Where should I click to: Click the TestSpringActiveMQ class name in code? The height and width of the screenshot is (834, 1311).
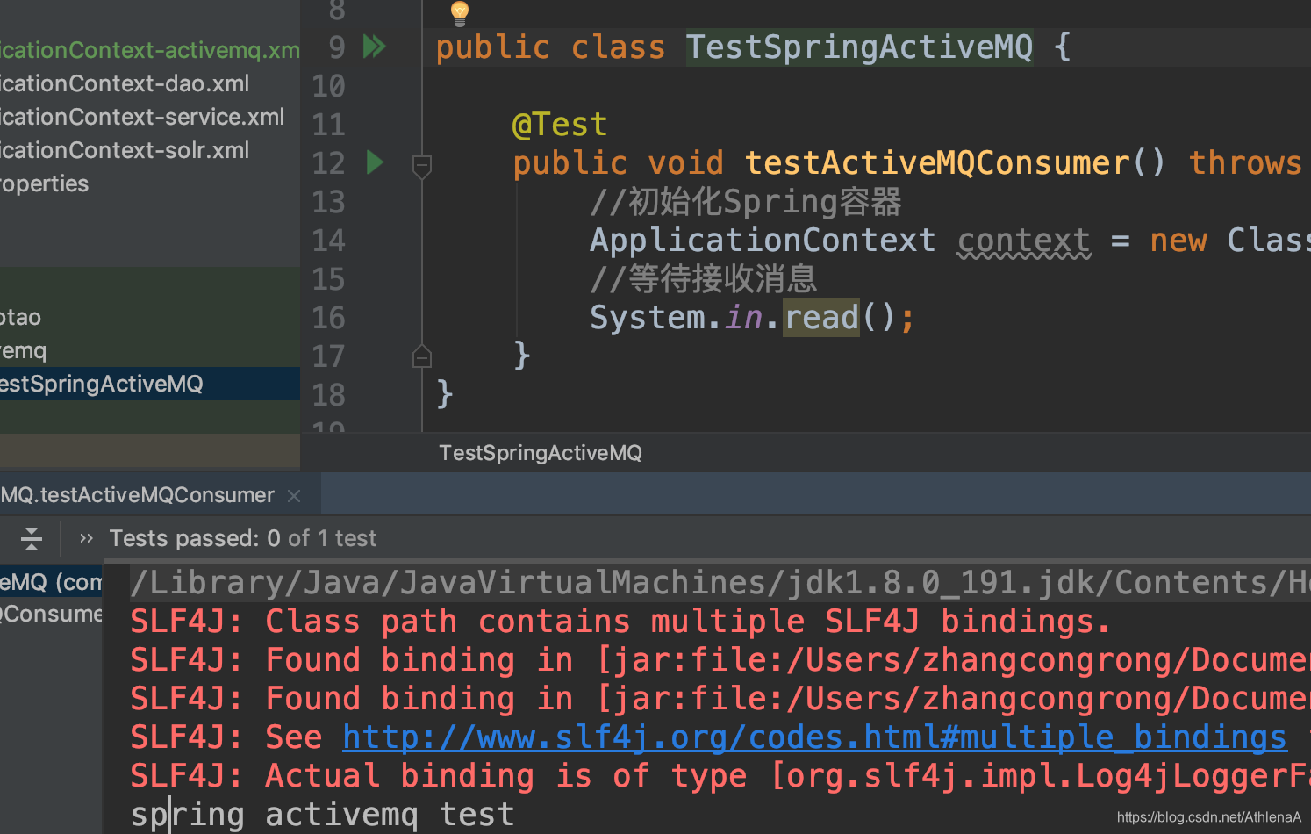point(859,47)
